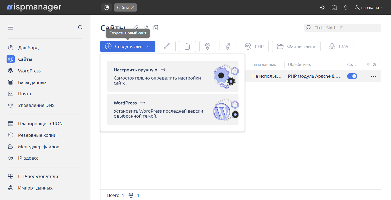Image resolution: width=391 pixels, height=200 pixels.
Task: Toggle the light theme sun icon
Action: point(323,8)
